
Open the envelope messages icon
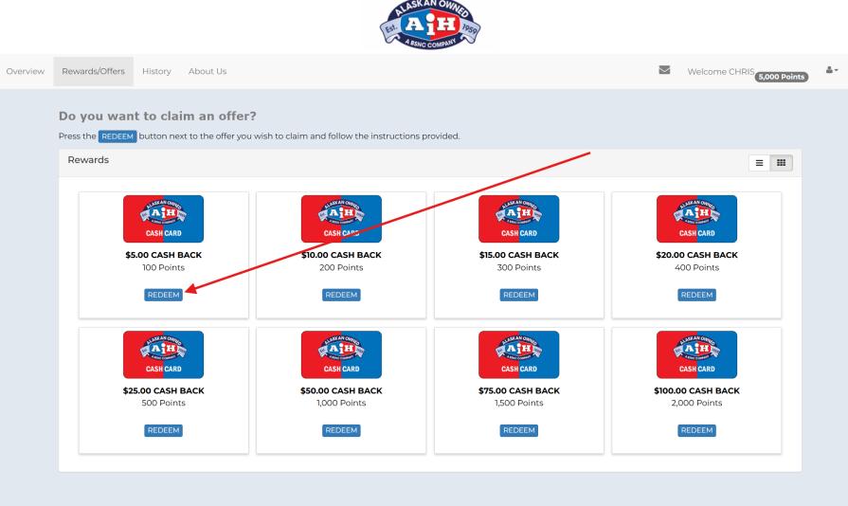click(x=664, y=70)
